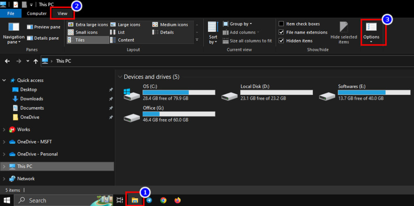
Task: Click Office (G:) usage bar
Action: pyautogui.click(x=179, y=114)
